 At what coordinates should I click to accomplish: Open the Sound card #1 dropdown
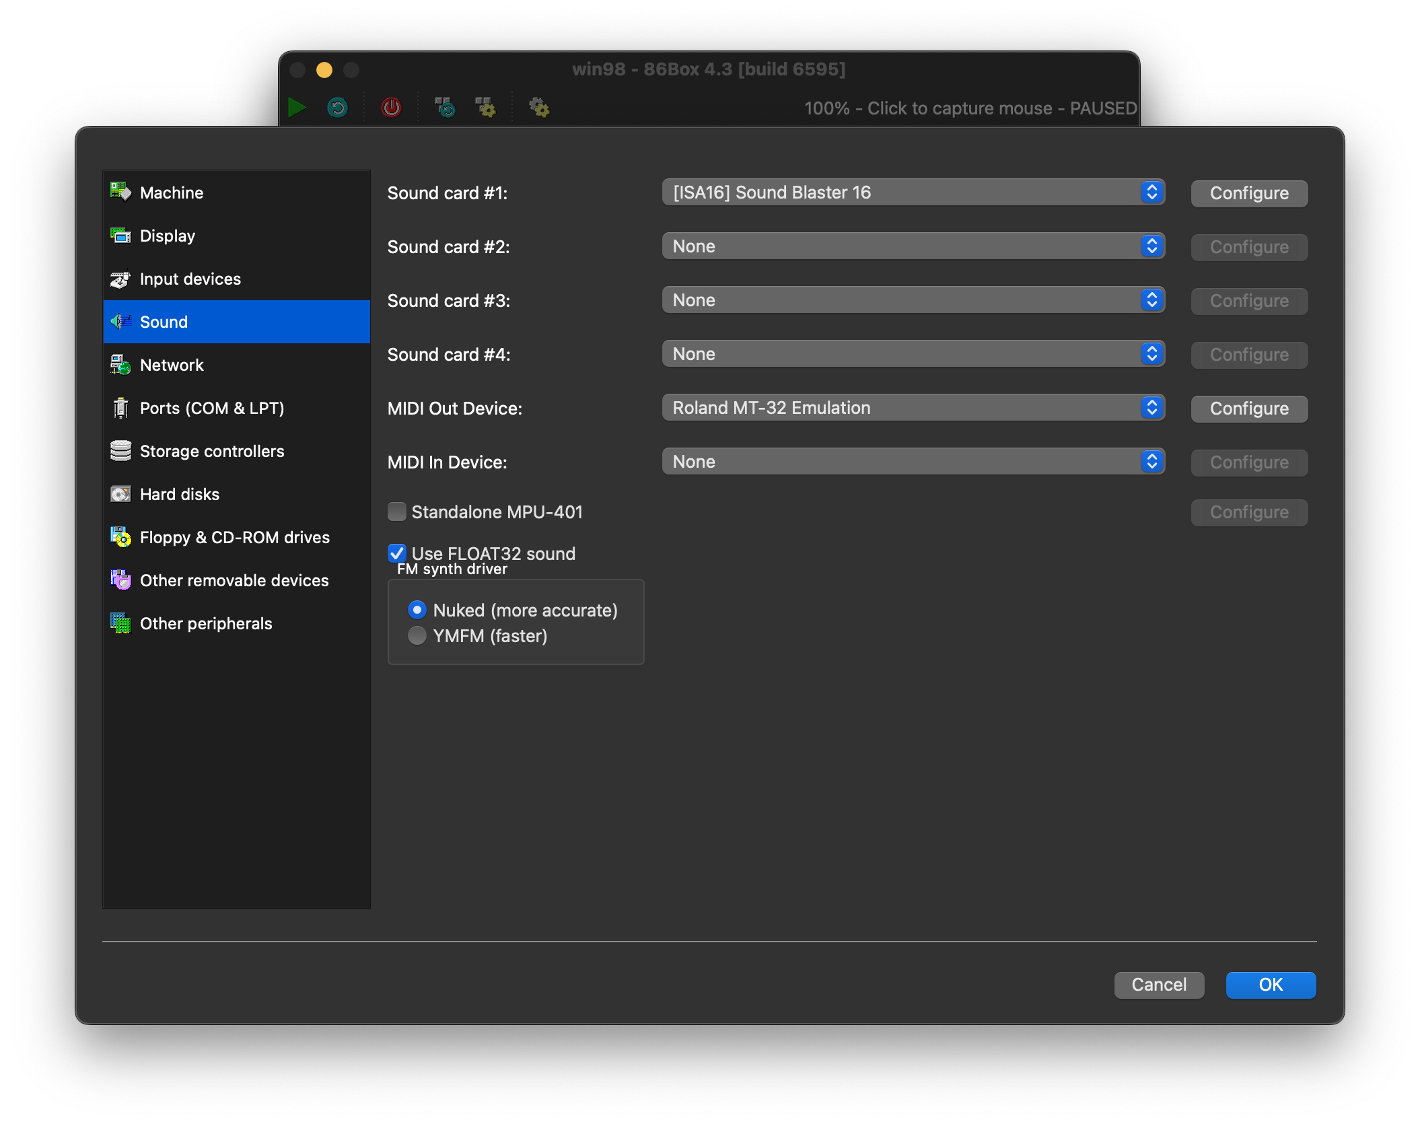click(x=913, y=192)
